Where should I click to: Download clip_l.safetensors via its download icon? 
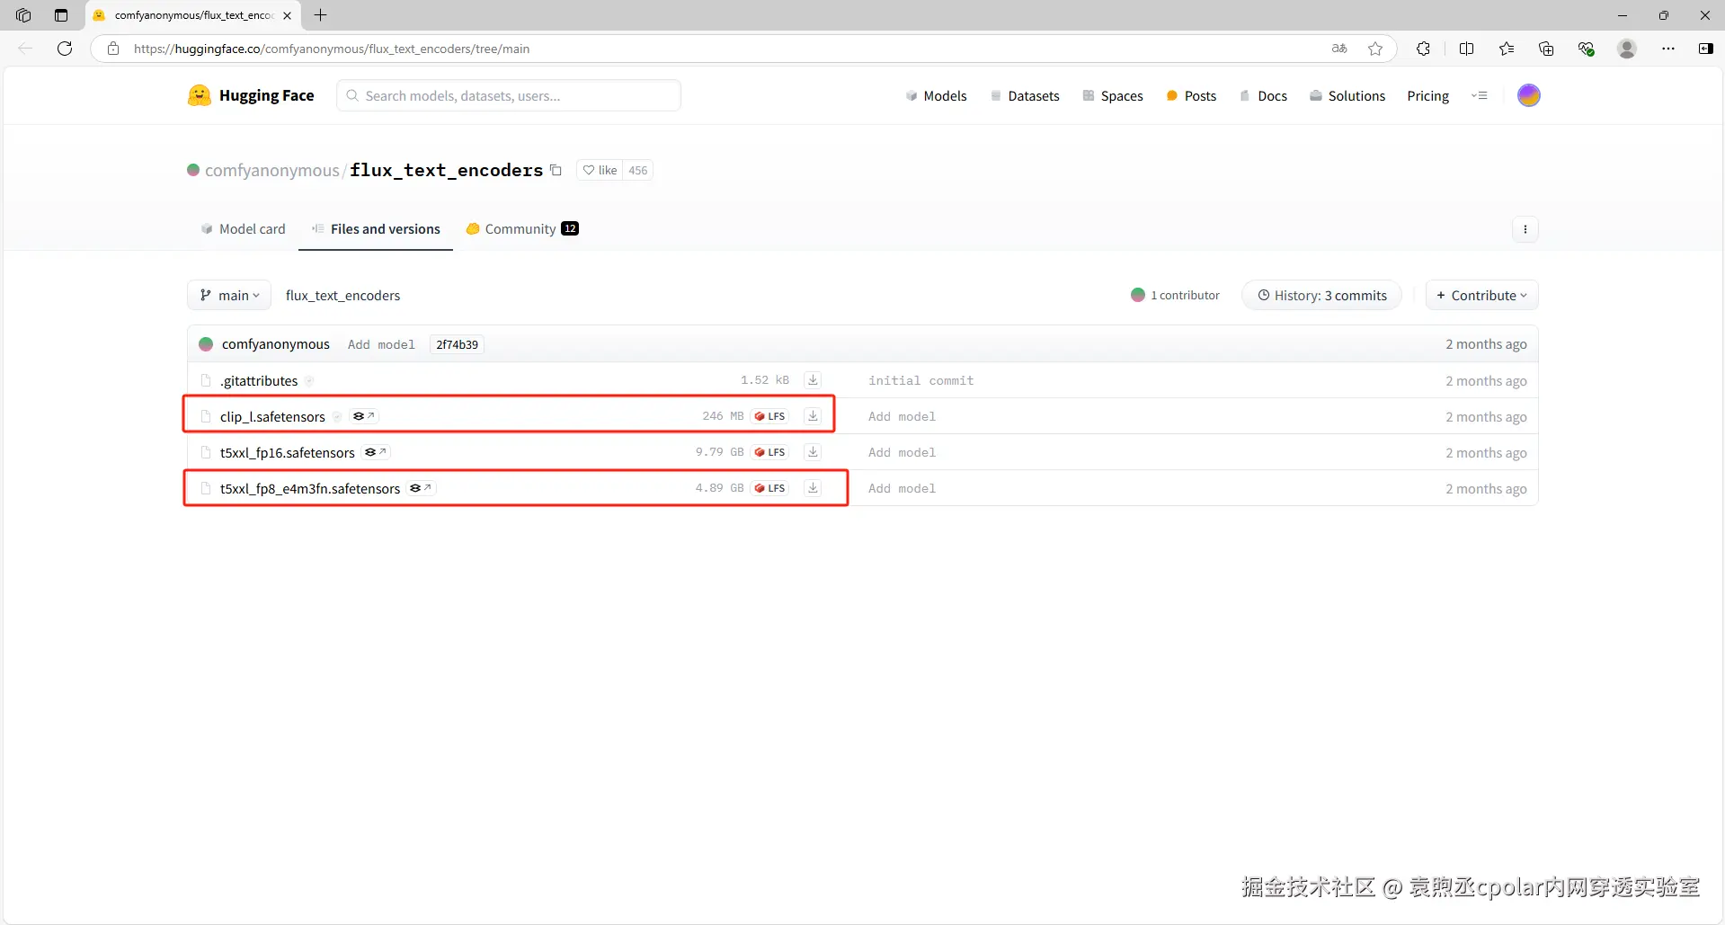pos(813,416)
